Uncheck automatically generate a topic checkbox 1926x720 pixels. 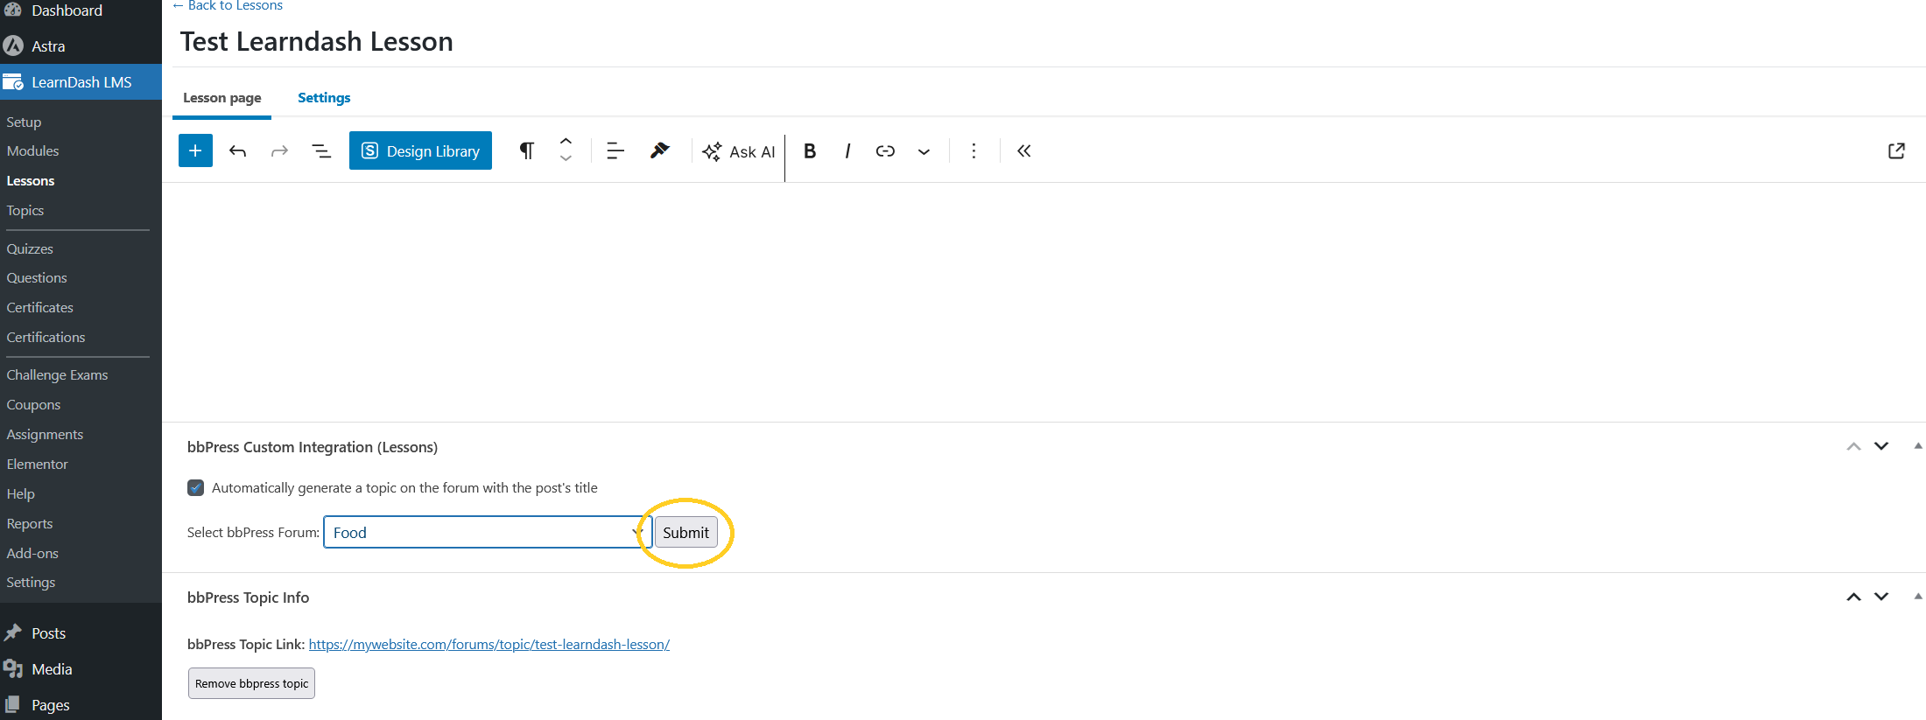(195, 487)
